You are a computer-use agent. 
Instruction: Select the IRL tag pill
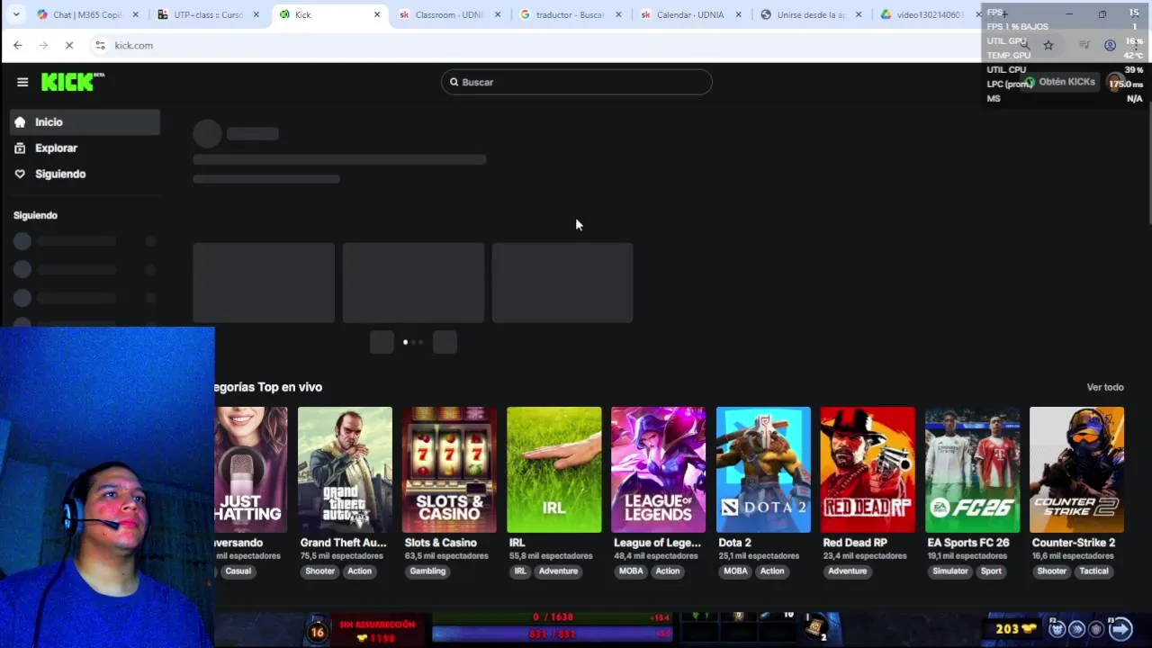520,571
